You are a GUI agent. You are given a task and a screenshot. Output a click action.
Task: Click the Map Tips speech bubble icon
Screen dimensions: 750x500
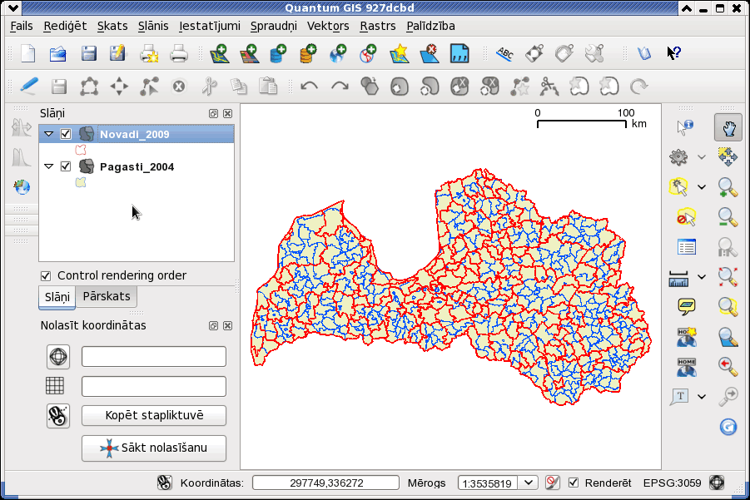(x=687, y=306)
